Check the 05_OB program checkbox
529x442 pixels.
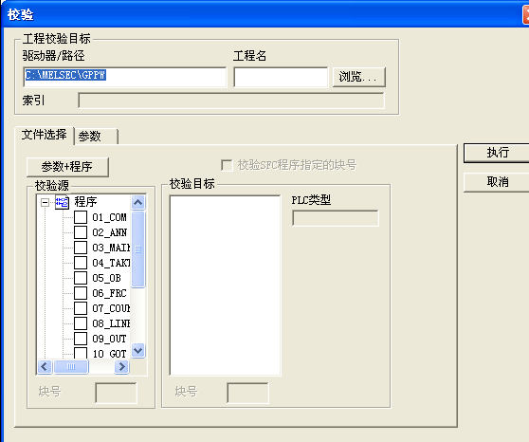pyautogui.click(x=81, y=278)
